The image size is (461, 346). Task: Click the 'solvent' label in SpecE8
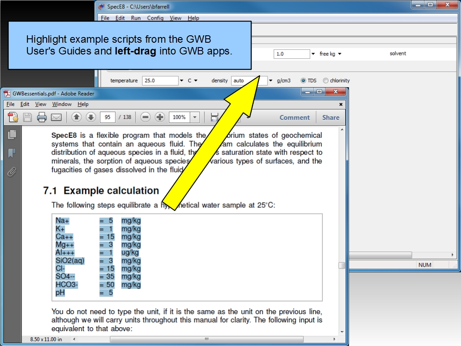398,54
